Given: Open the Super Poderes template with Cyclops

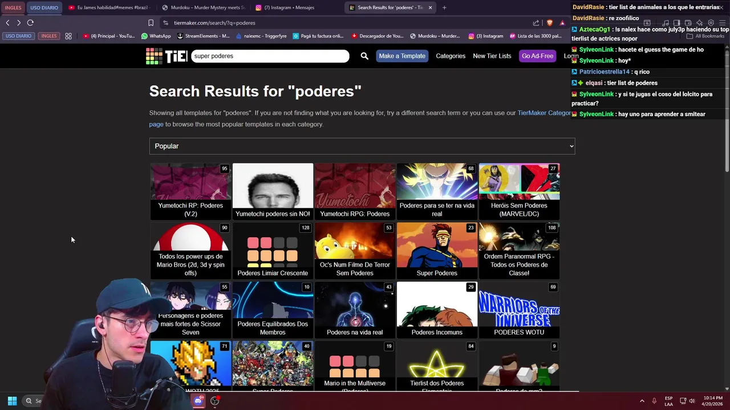Looking at the screenshot, I should pos(437,251).
